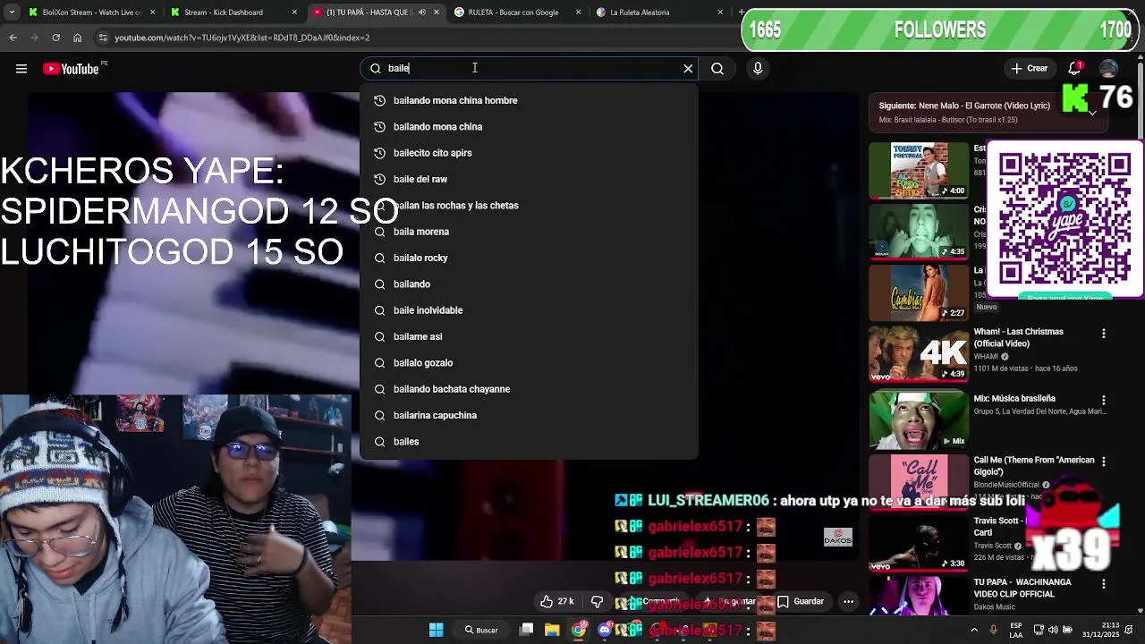
Task: Open the YouTube hamburger guide menu
Action: click(x=21, y=69)
